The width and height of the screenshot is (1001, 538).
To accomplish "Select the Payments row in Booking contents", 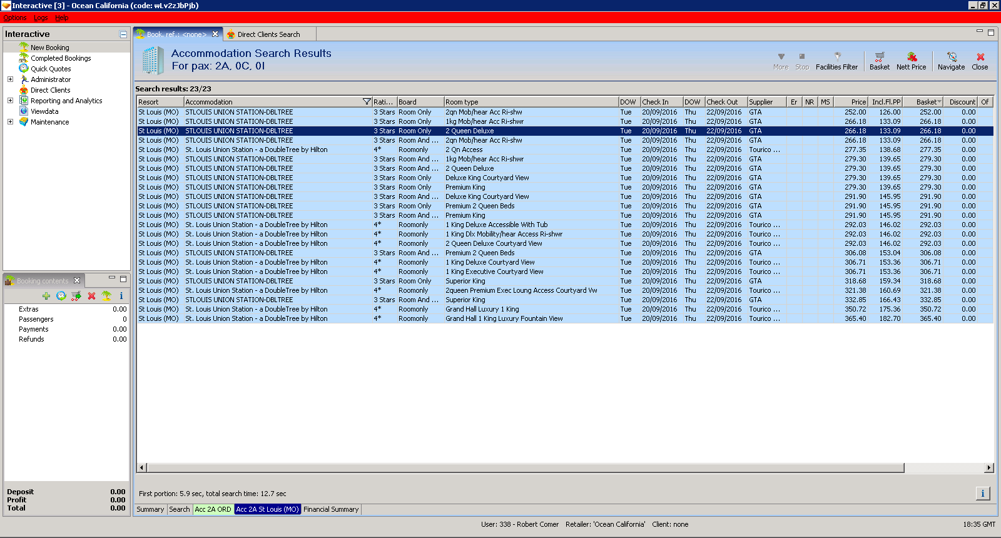I will point(67,329).
